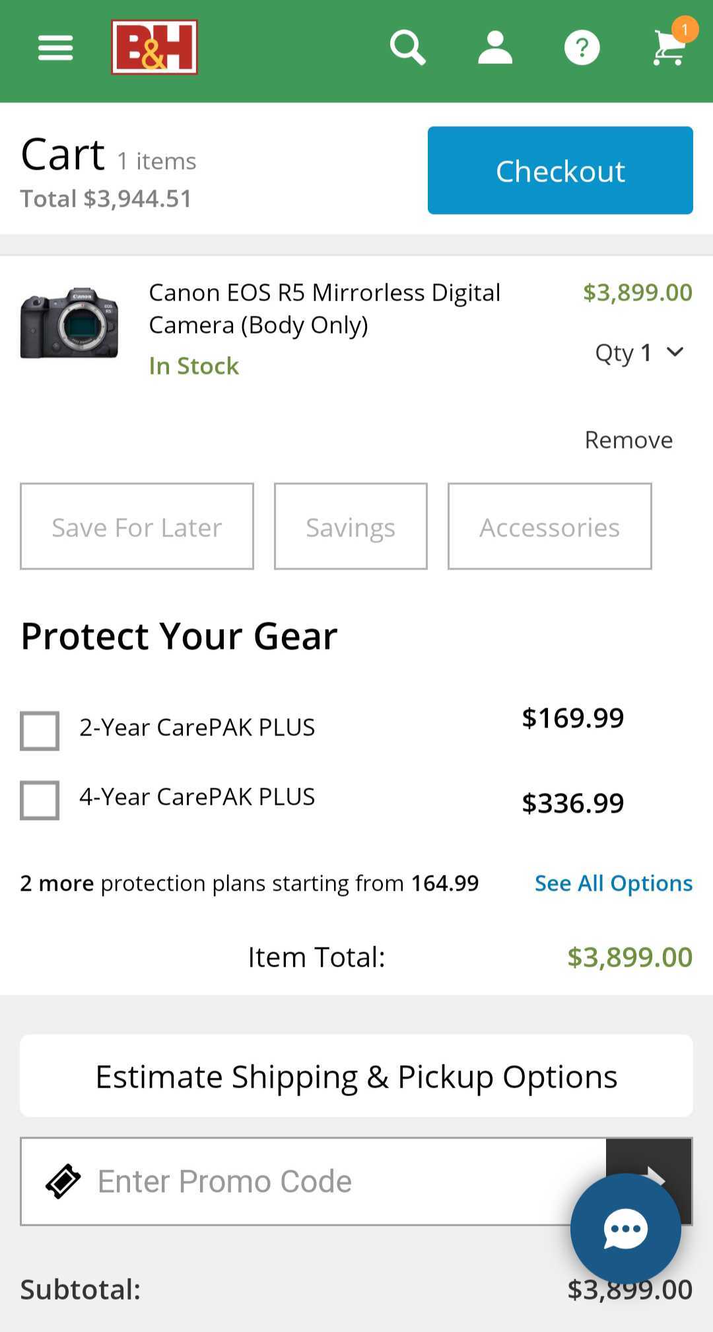
Task: Check the 4-Year CarePAK PLUS box
Action: [x=40, y=800]
